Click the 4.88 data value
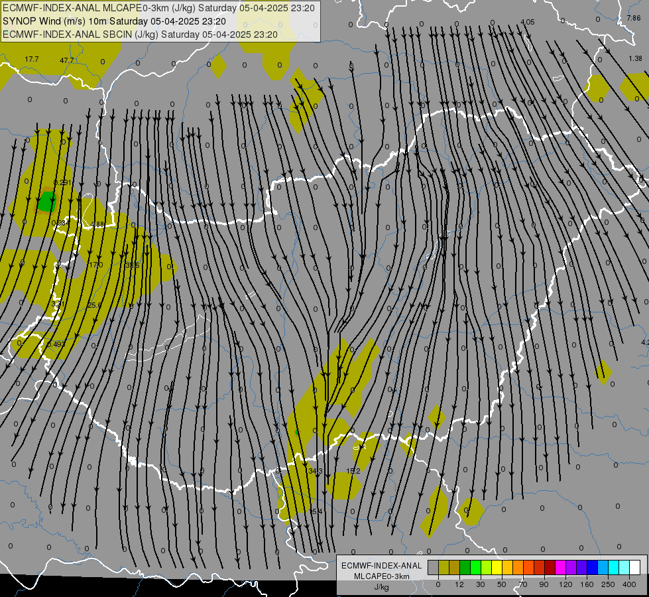Viewport: 649px width, 597px height. [97, 224]
